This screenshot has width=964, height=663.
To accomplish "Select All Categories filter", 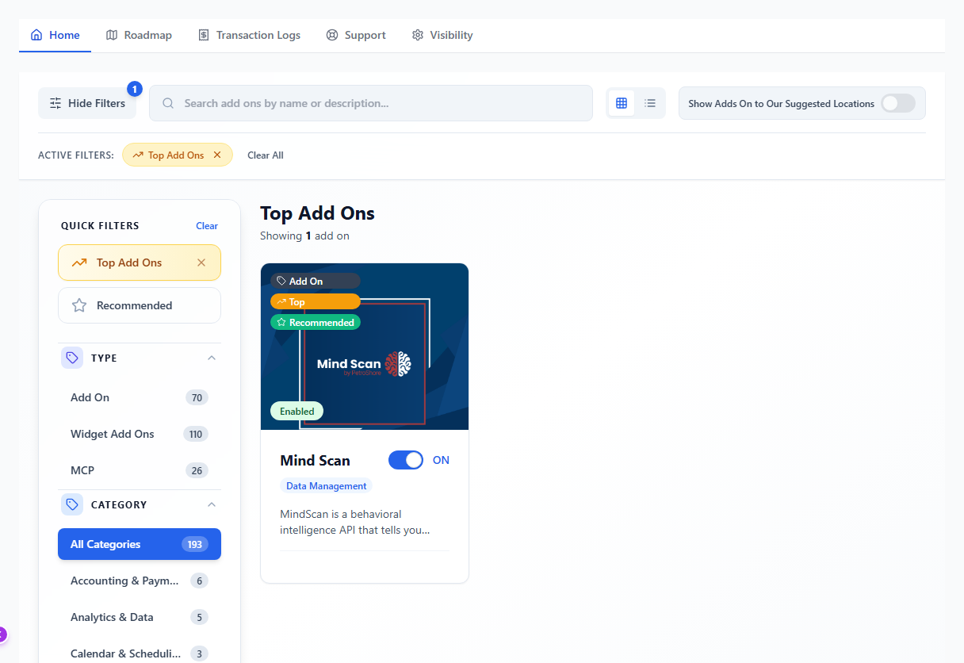I will [140, 544].
